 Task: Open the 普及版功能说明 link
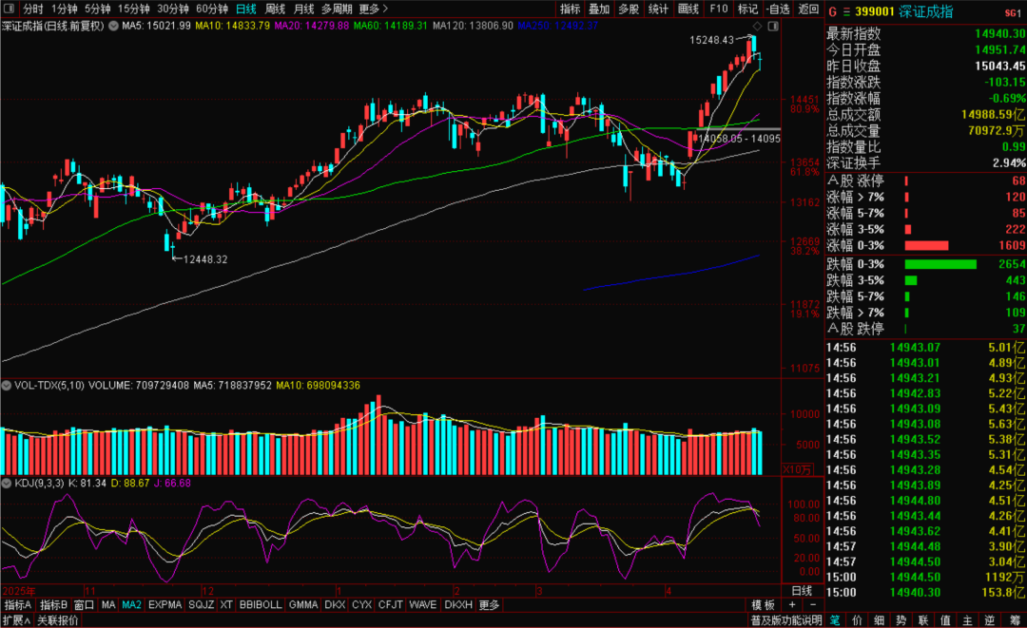(x=785, y=620)
